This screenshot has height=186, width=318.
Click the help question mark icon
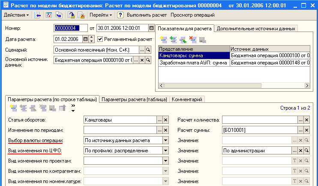coord(120,15)
